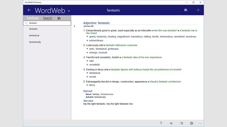The image size is (227, 127).
Task: Open the more options ellipsis
Action: click(200, 123)
